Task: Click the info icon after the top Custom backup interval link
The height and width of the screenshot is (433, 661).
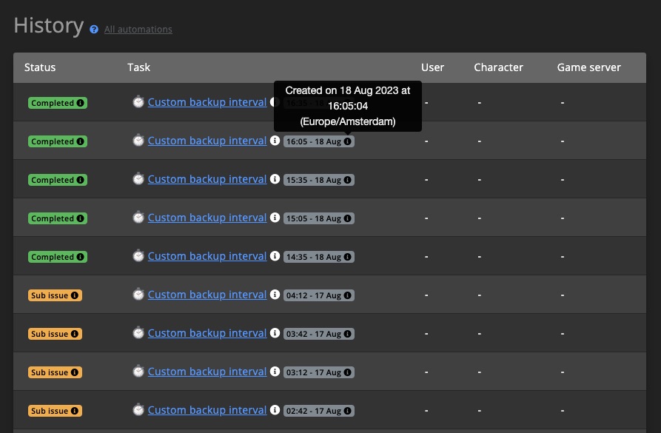Action: click(x=275, y=102)
